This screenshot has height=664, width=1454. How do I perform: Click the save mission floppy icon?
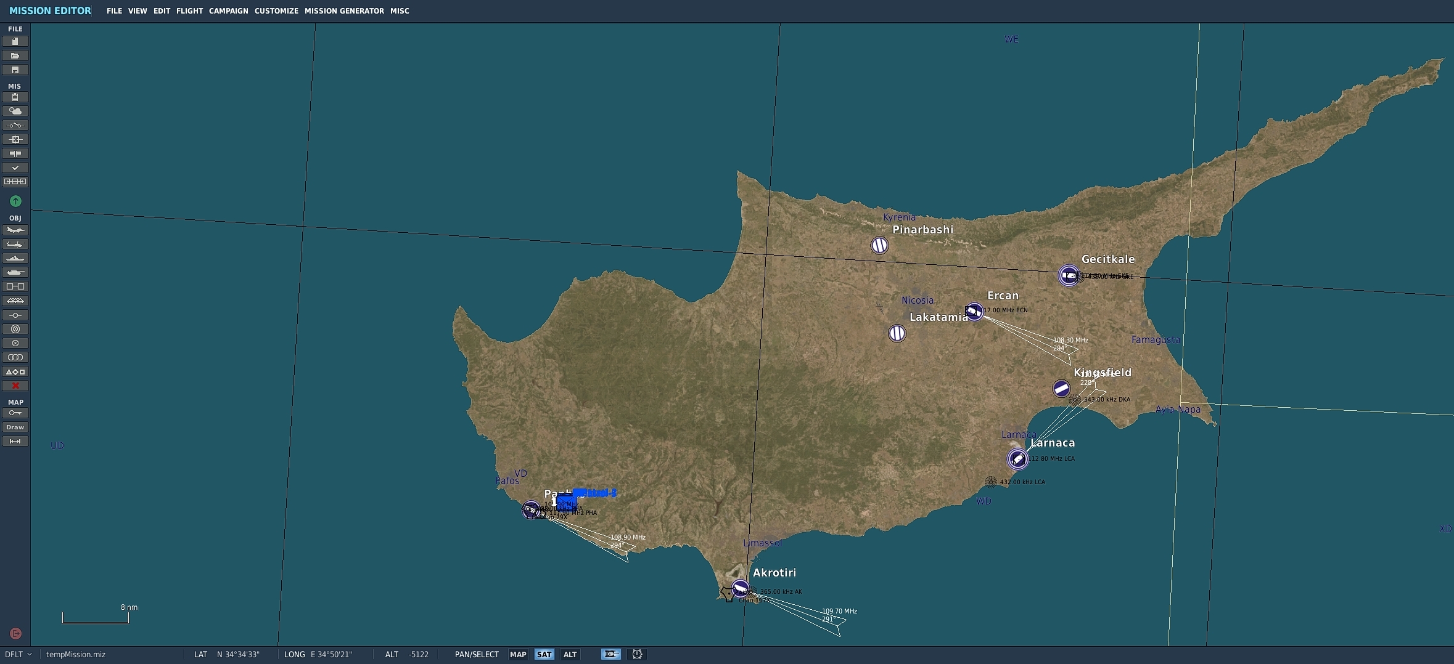coord(15,70)
